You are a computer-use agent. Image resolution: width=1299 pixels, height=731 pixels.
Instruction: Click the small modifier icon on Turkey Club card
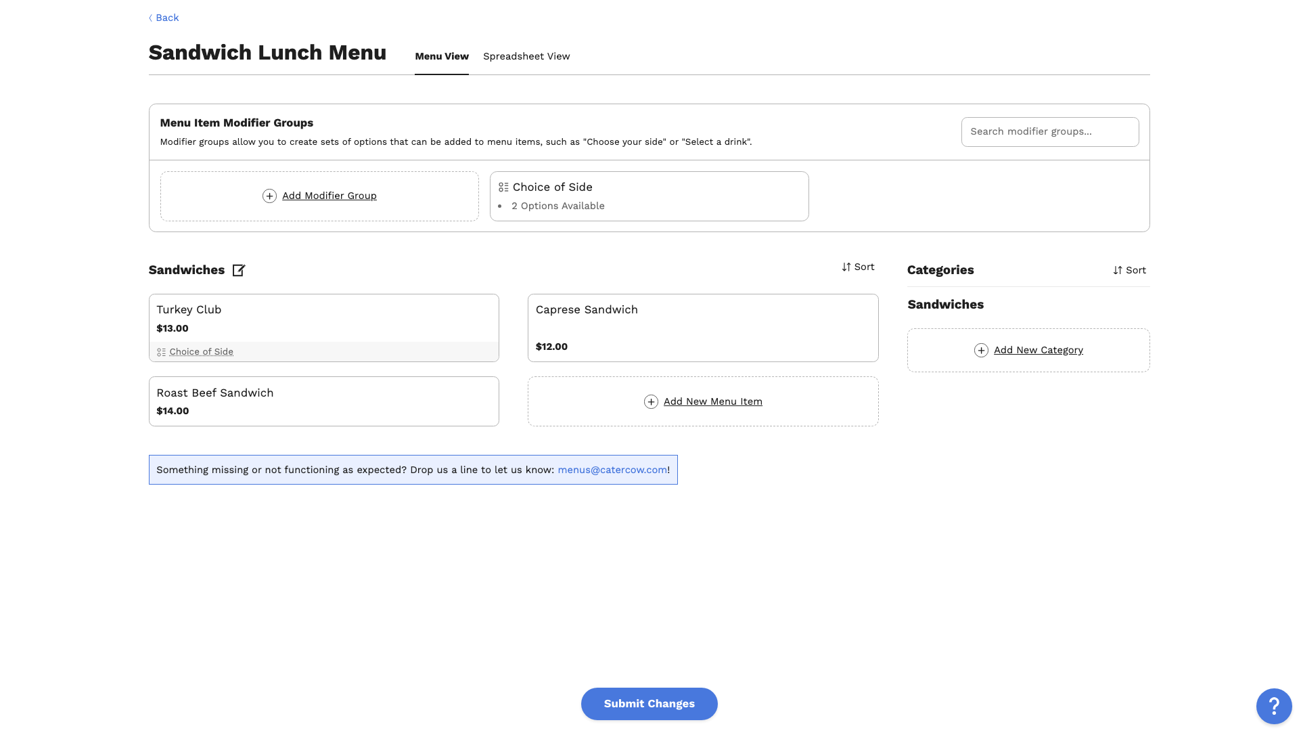(x=161, y=352)
